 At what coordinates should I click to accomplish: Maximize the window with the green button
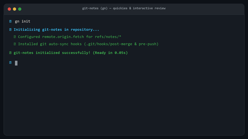tap(20, 9)
